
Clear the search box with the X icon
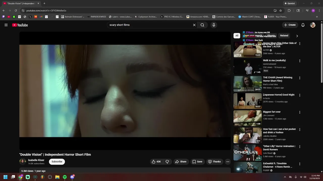194,25
